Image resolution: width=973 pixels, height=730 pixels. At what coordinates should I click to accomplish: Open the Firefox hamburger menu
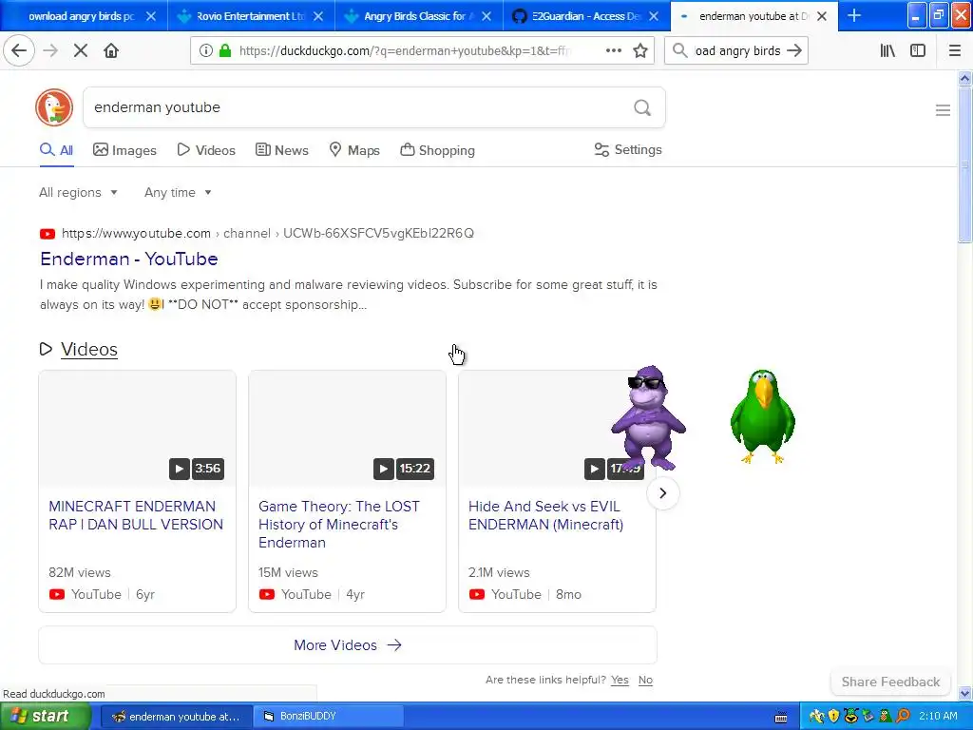click(954, 51)
